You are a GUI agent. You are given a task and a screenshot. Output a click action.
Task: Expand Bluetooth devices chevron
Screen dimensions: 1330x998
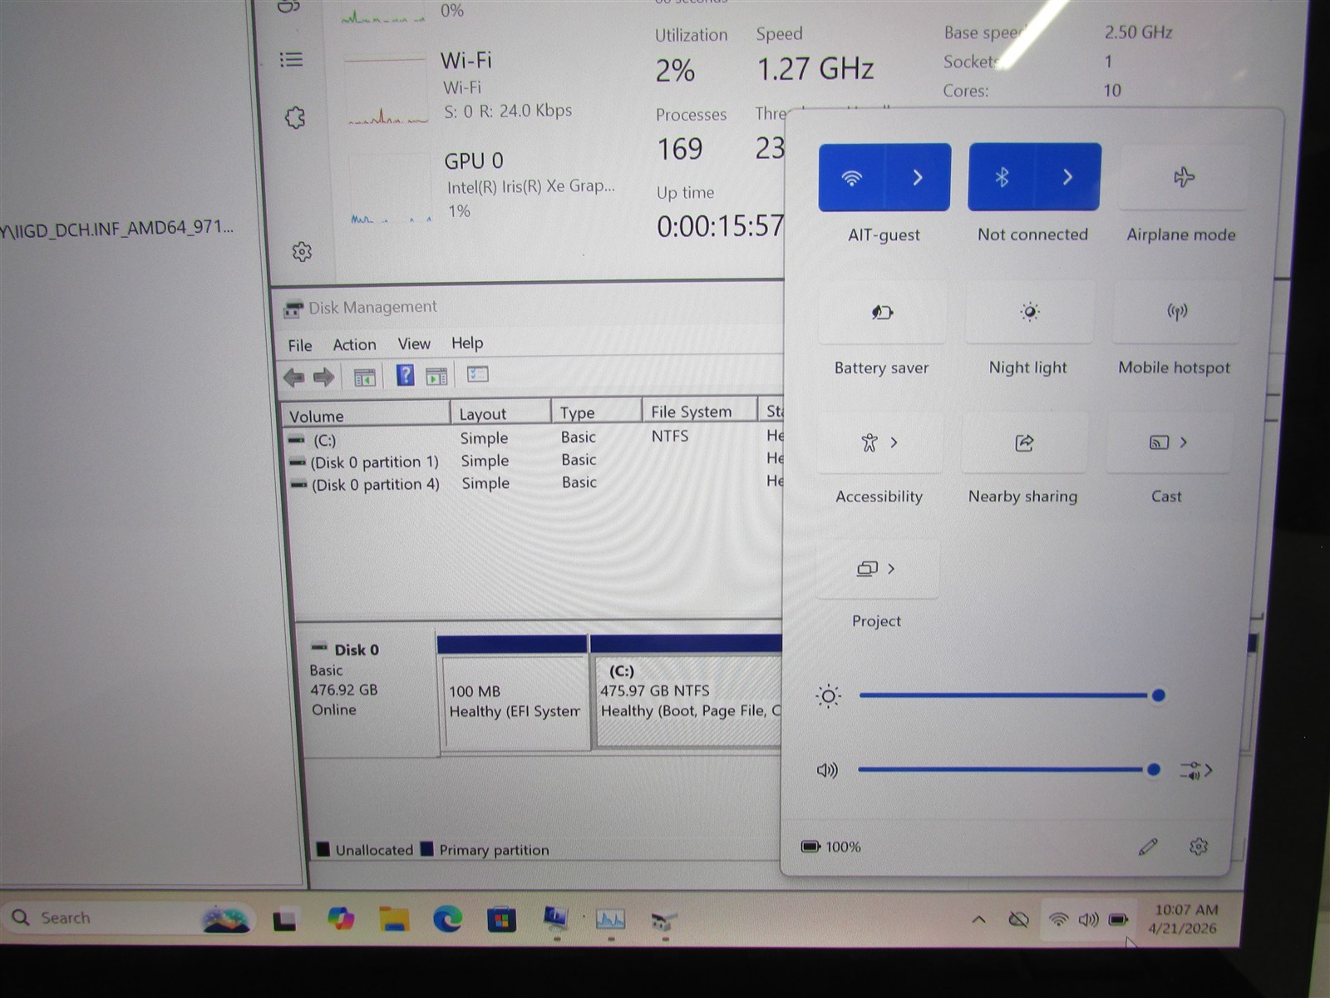pos(1068,177)
